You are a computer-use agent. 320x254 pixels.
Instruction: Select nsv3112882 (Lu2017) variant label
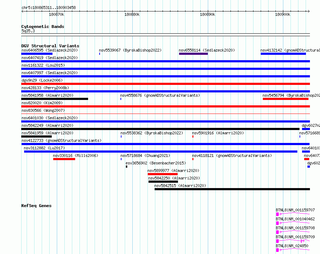pyautogui.click(x=44, y=148)
